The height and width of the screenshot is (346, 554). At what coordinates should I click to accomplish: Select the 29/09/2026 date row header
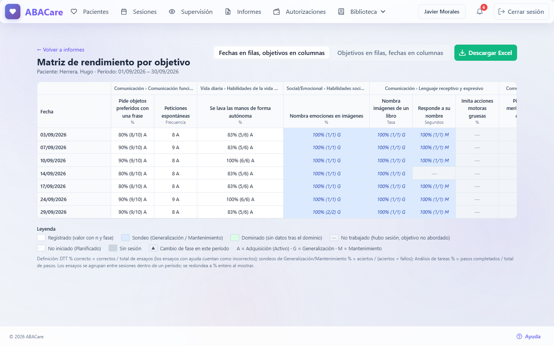click(74, 212)
